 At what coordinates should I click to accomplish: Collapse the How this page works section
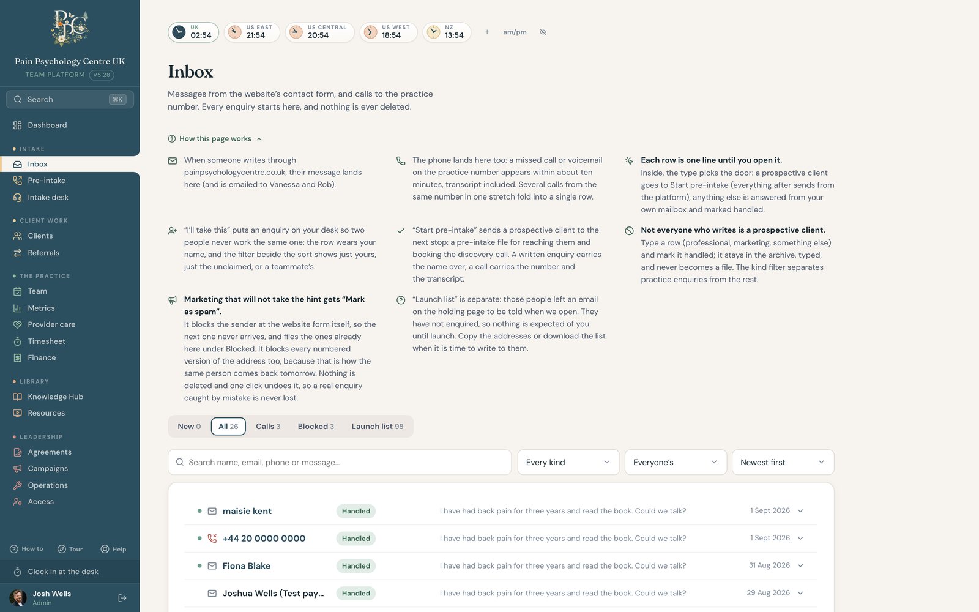(x=215, y=139)
